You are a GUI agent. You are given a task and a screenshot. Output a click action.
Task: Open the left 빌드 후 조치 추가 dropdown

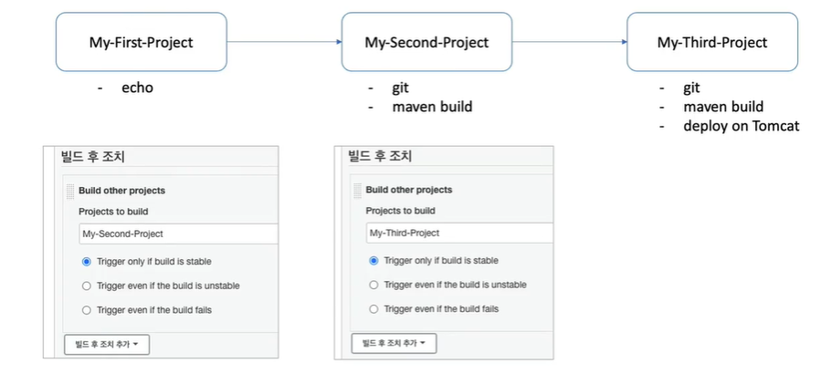tap(107, 345)
